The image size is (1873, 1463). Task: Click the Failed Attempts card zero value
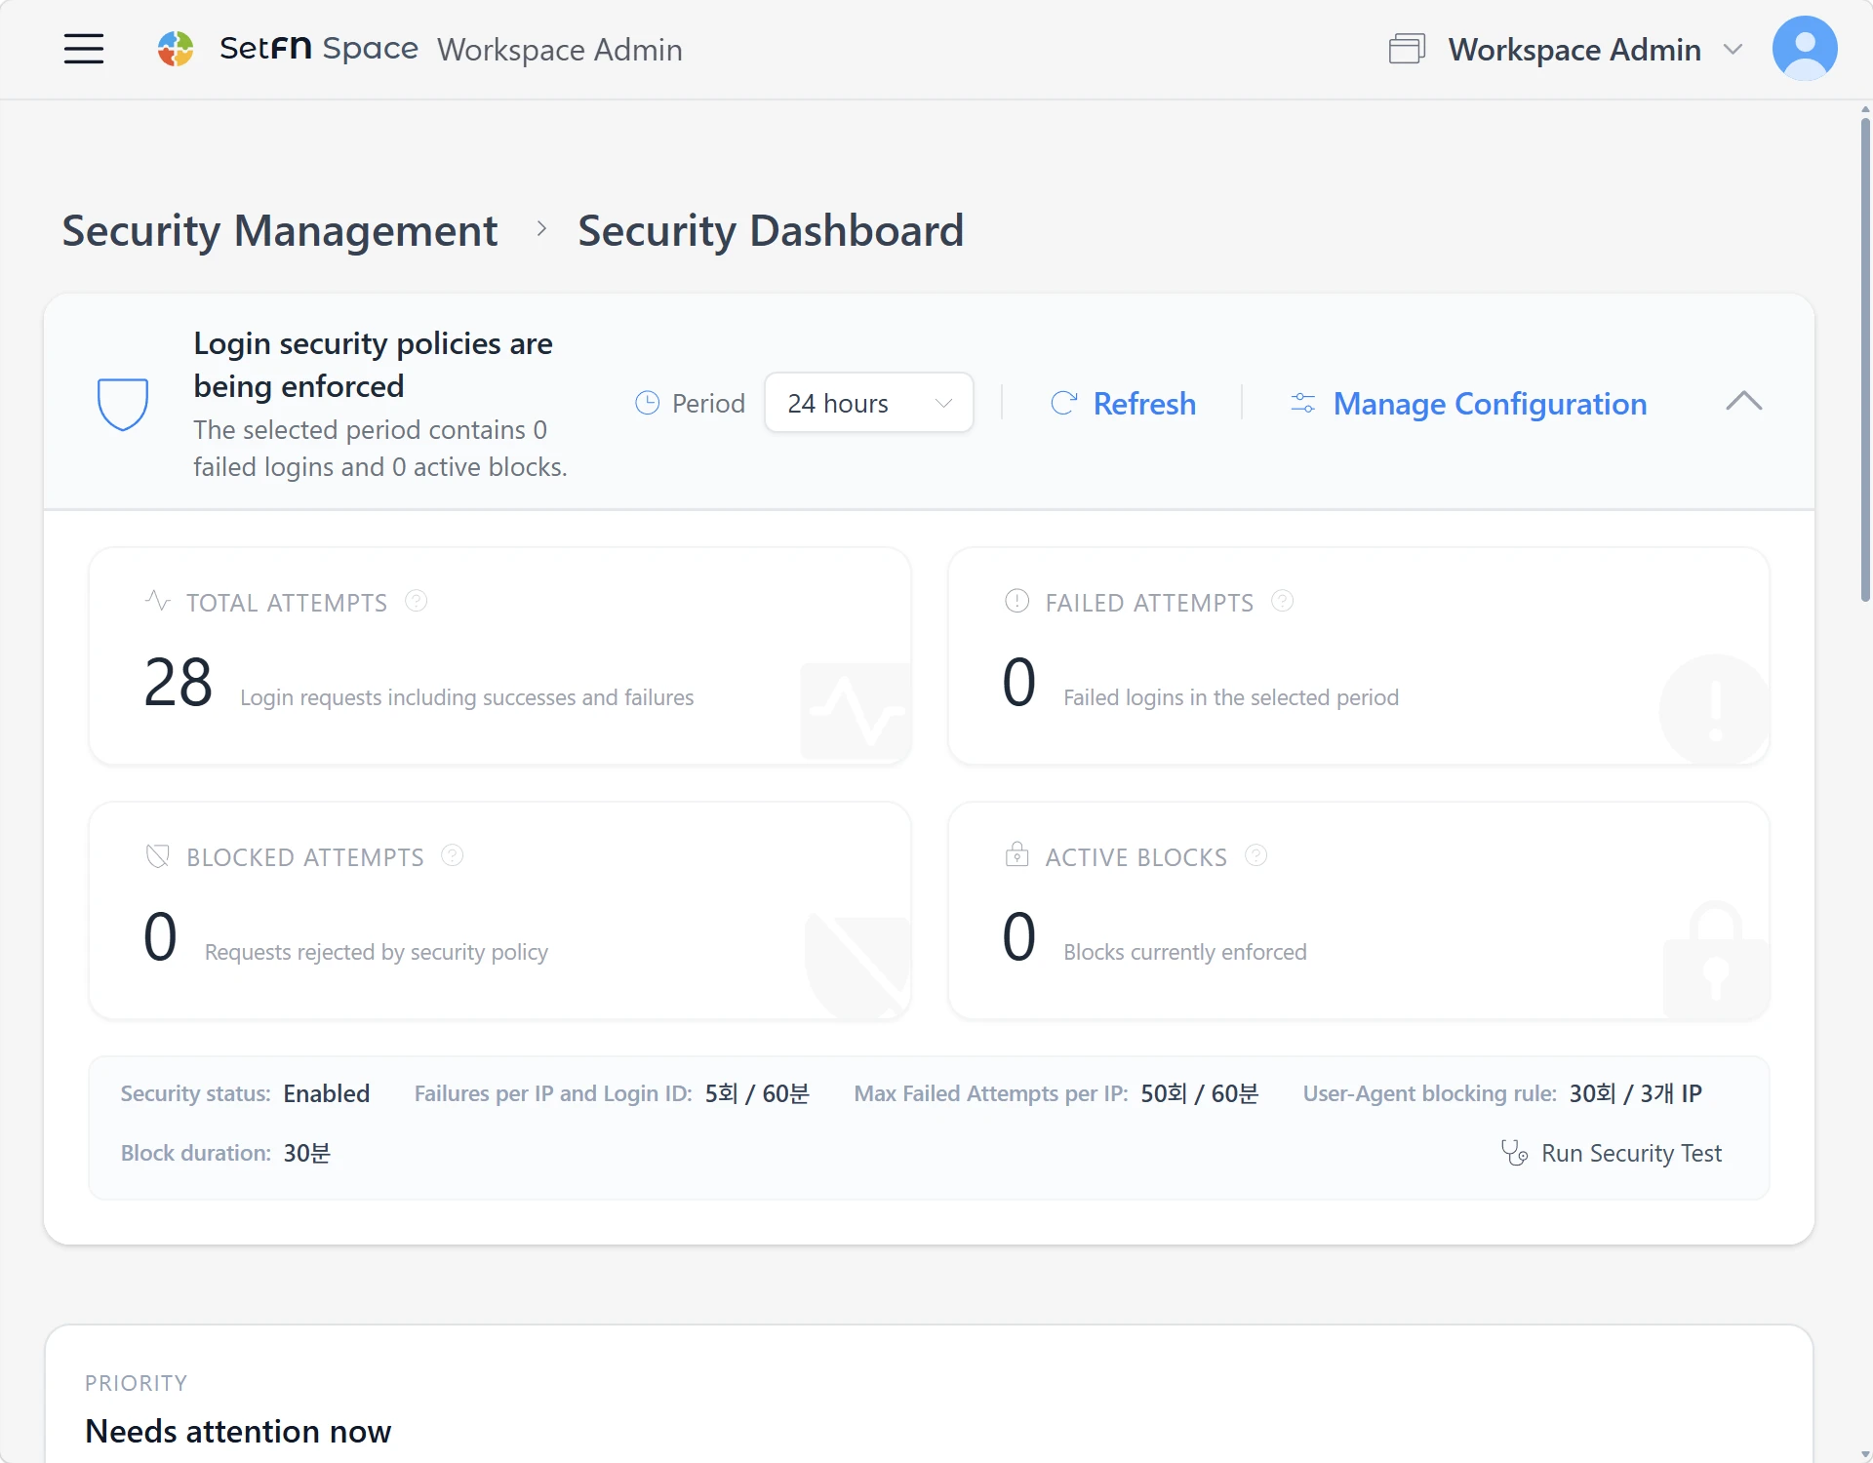coord(1019,682)
